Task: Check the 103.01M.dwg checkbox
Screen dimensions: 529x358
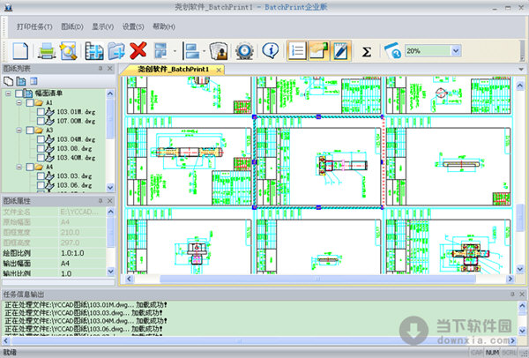Action: point(41,112)
